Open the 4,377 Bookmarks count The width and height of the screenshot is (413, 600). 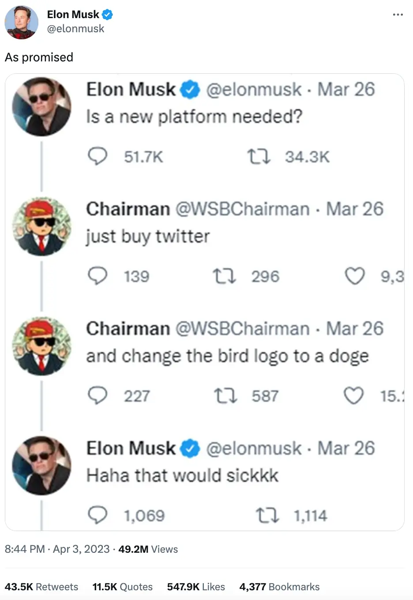(x=279, y=587)
